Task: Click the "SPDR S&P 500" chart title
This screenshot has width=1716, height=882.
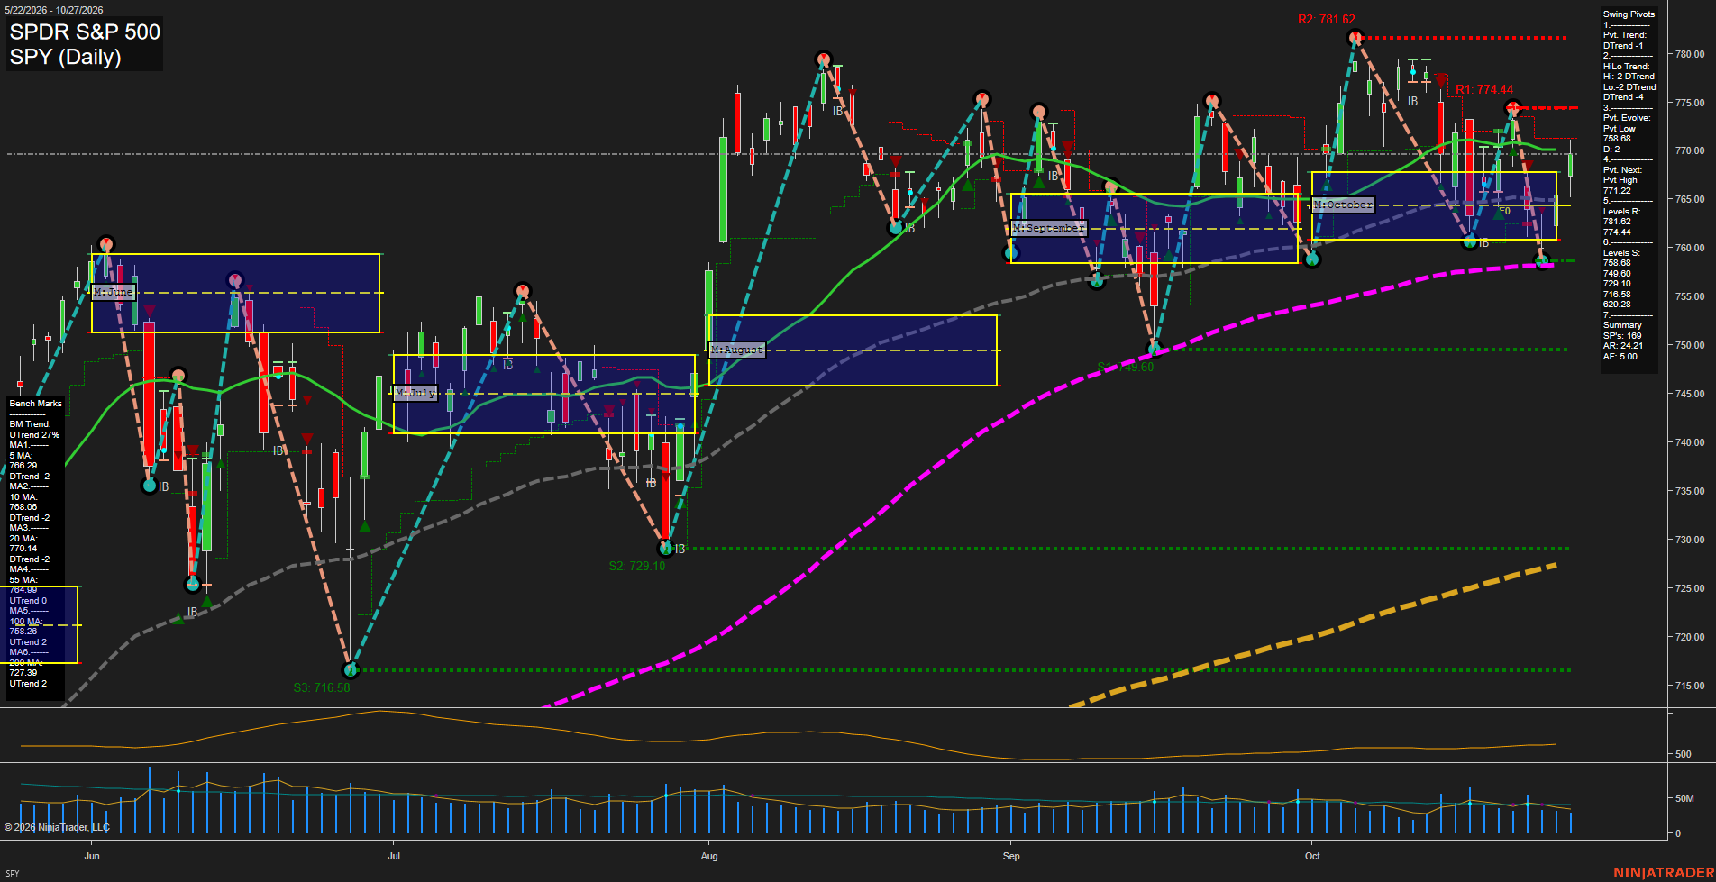Action: tap(85, 32)
